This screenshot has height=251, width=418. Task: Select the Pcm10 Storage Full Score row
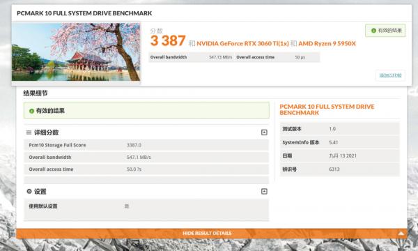click(146, 145)
